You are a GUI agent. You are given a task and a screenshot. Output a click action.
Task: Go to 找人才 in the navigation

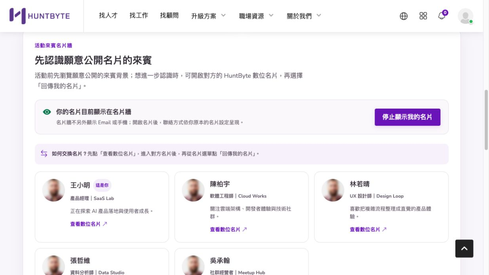pyautogui.click(x=108, y=15)
